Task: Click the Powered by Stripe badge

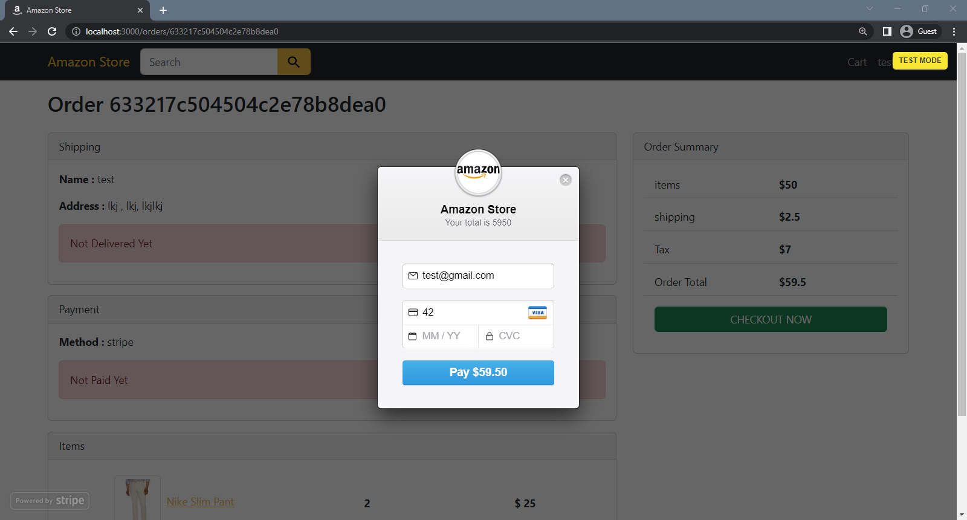Action: click(x=50, y=501)
